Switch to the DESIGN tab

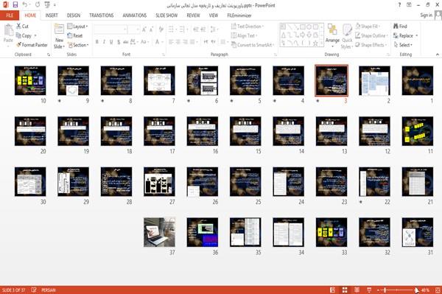coord(74,15)
